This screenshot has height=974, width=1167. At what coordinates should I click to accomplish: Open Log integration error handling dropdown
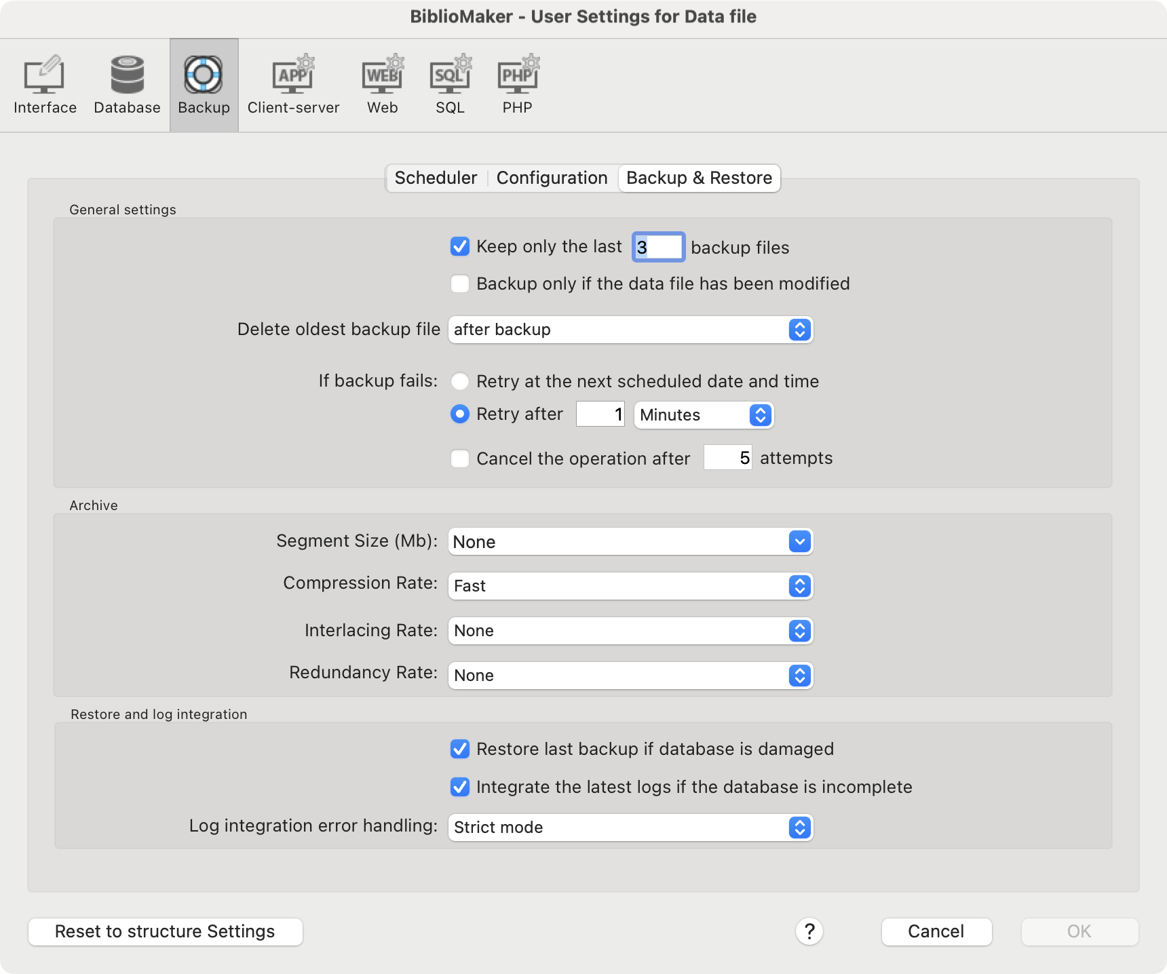coord(630,827)
